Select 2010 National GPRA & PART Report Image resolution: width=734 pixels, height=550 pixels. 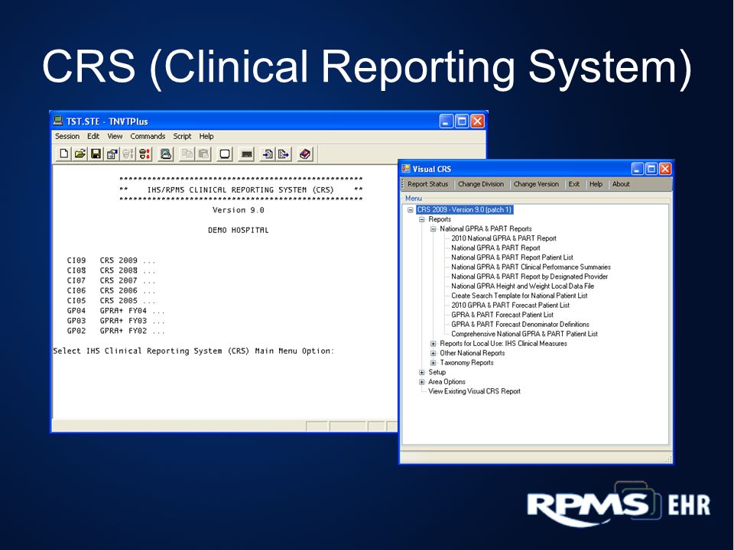coord(504,238)
